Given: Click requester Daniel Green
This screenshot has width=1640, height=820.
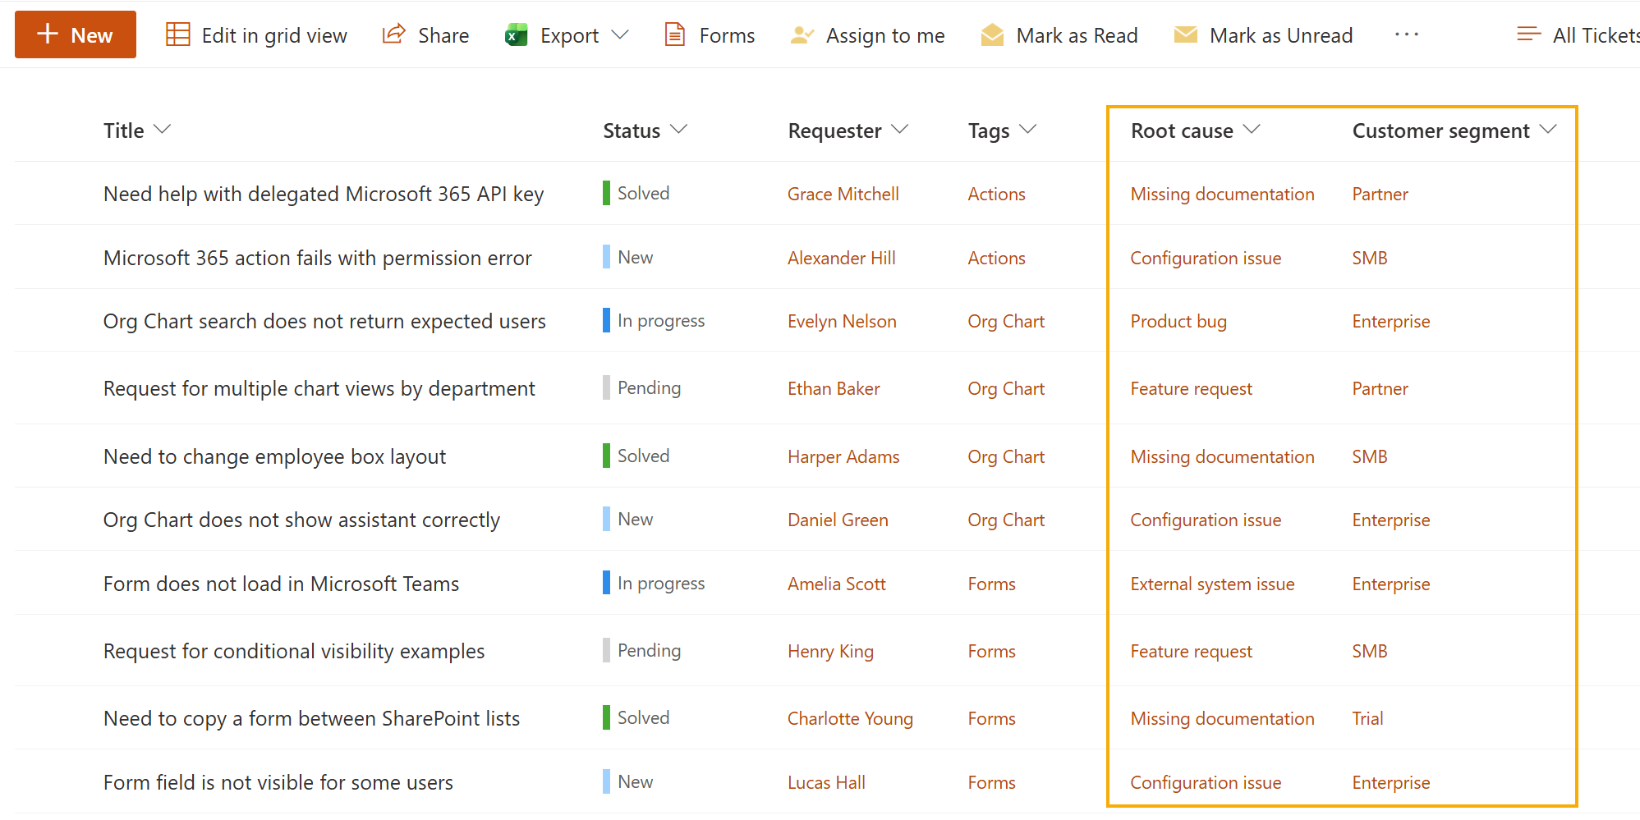Looking at the screenshot, I should click(x=838, y=520).
